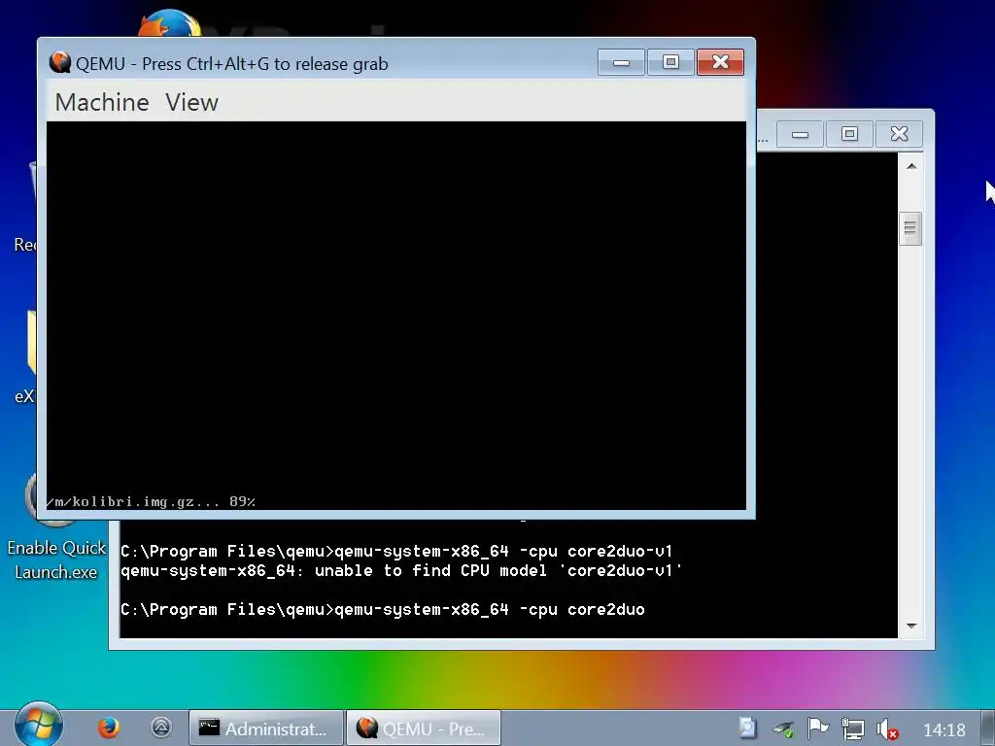Click the Show desktop button at the taskbar edge

(x=987, y=729)
